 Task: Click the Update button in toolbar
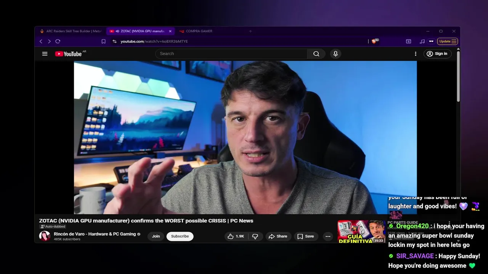[x=448, y=41]
